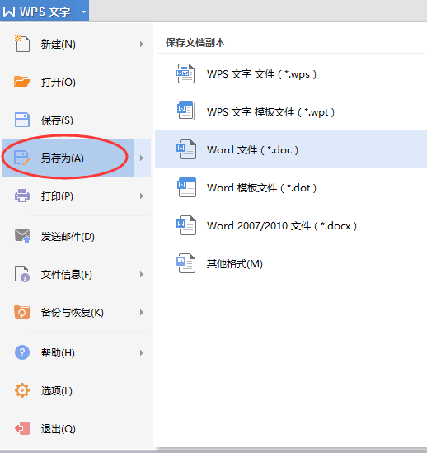Image resolution: width=427 pixels, height=453 pixels.
Task: Click the WPS file format icon
Action: (x=185, y=73)
